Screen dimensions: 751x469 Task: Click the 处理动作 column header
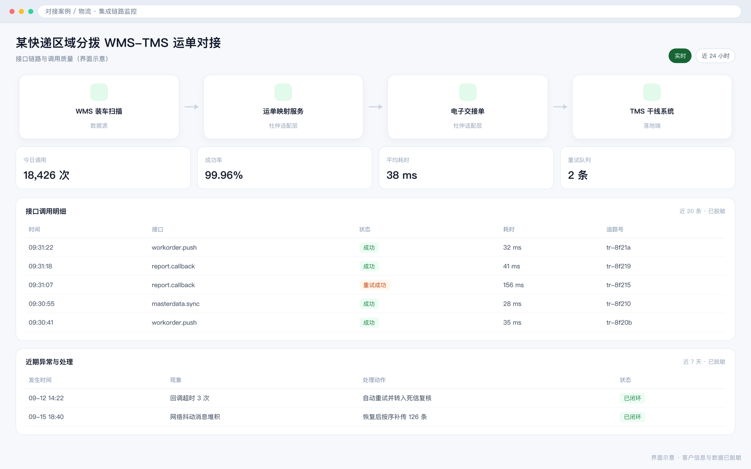pyautogui.click(x=374, y=380)
